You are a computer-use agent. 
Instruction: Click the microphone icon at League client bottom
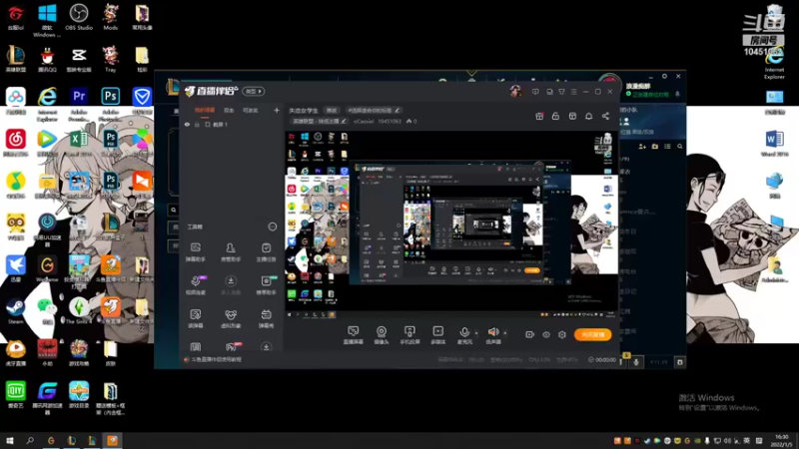(636, 362)
